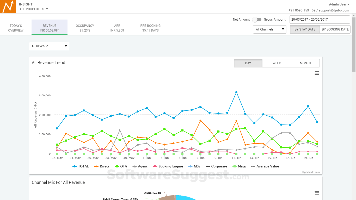Screen dimensions: 356x200
Task: Select the WEEK view button
Action: tap(277, 63)
